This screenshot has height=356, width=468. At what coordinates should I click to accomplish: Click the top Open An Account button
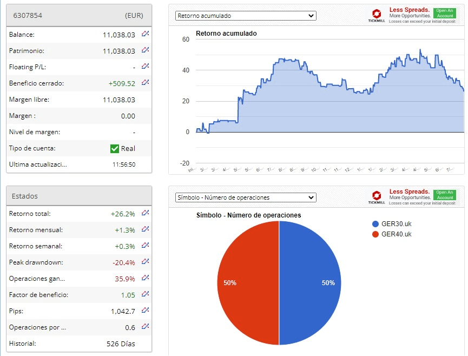(445, 13)
